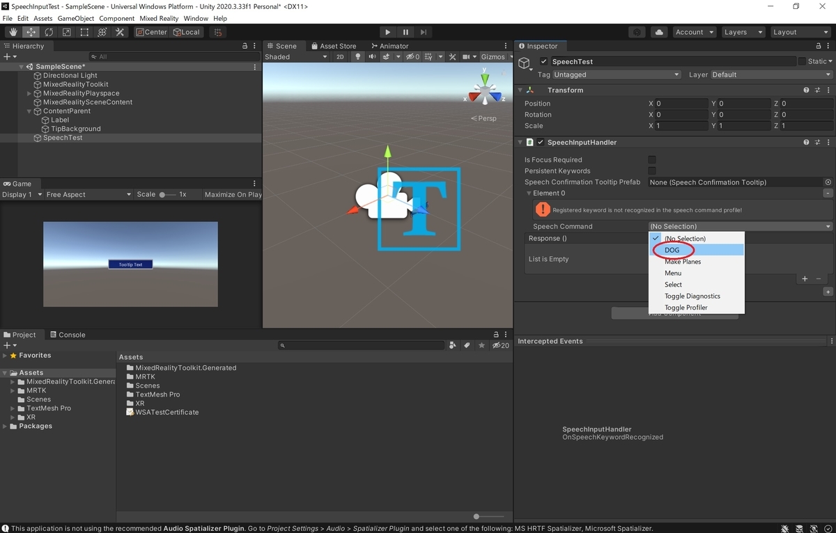Select the Scale tool

tap(66, 32)
